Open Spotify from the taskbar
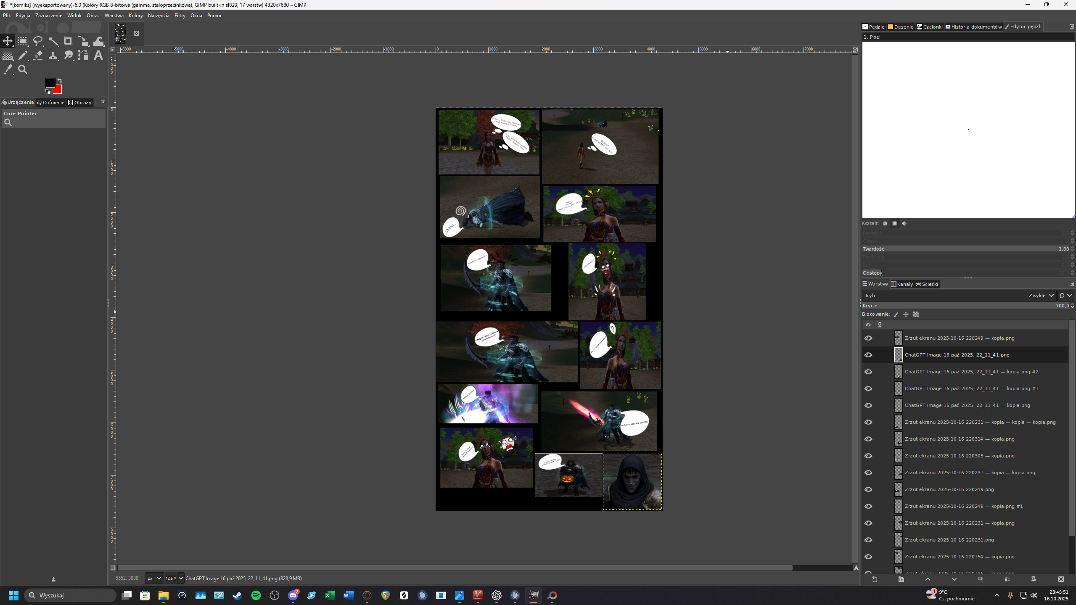The width and height of the screenshot is (1076, 605). (256, 595)
